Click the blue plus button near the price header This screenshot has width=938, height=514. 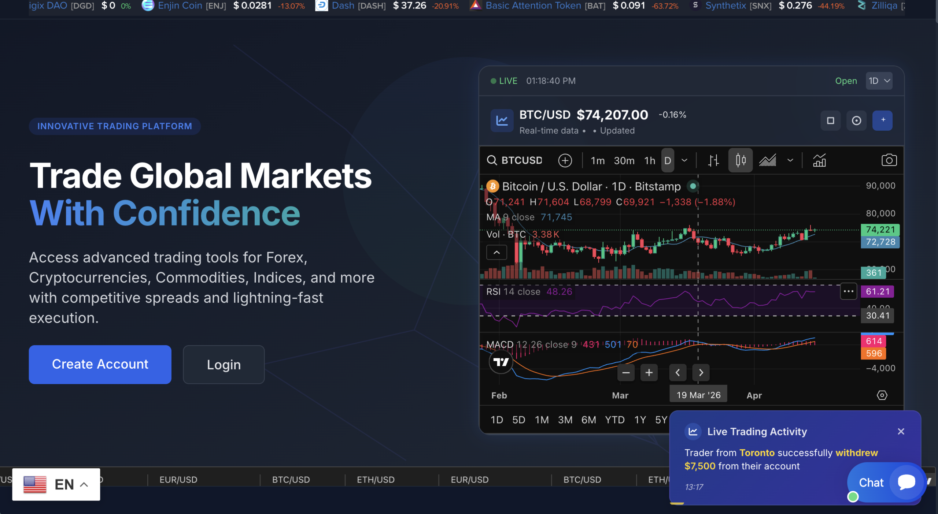pos(882,120)
